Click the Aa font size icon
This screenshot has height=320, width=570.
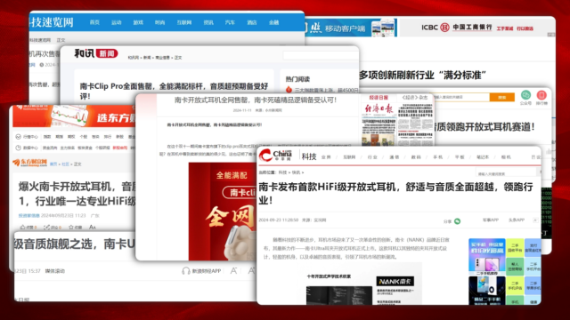[93, 228]
